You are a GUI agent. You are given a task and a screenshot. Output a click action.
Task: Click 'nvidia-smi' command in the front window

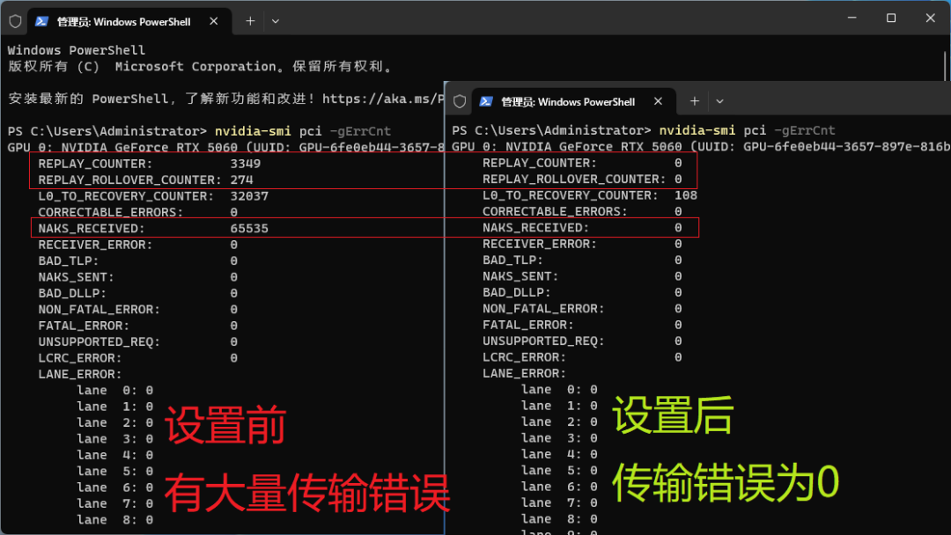(x=697, y=130)
